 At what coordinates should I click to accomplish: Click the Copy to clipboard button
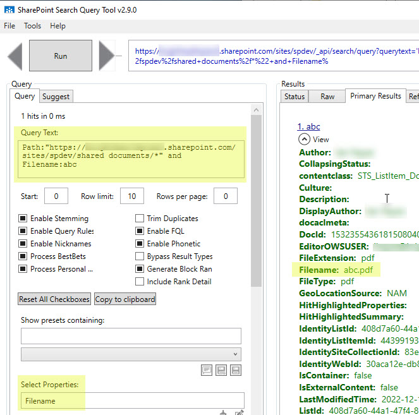124,299
